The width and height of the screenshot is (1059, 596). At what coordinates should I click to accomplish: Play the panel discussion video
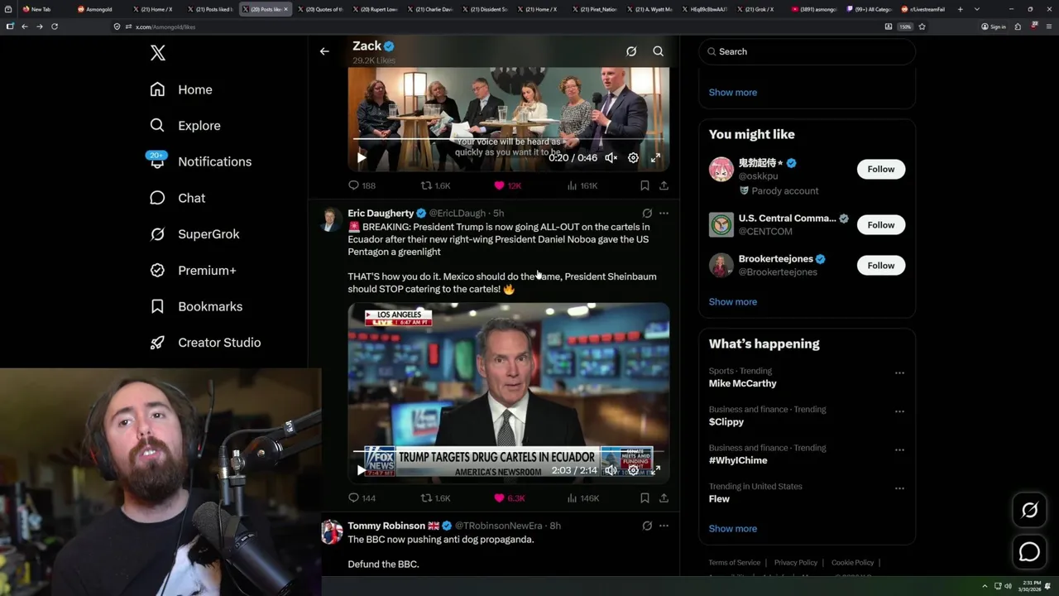362,157
